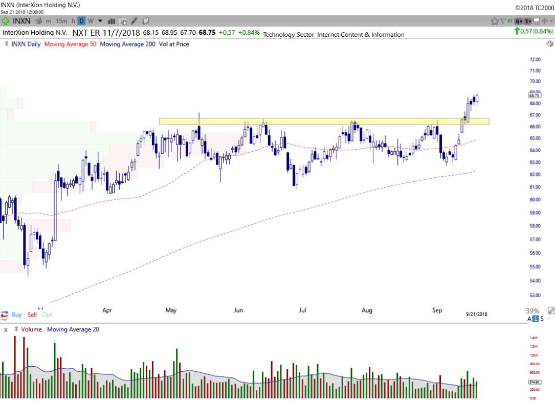Click the star favorite icon
The width and height of the screenshot is (555, 403).
coord(495,21)
